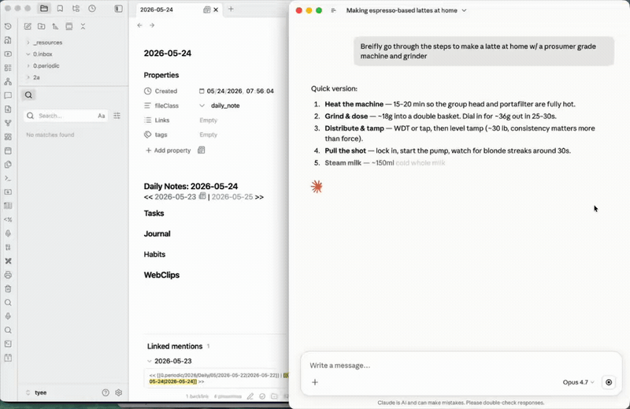The image size is (630, 409).
Task: Create a new note in Obsidian
Action: click(x=28, y=26)
